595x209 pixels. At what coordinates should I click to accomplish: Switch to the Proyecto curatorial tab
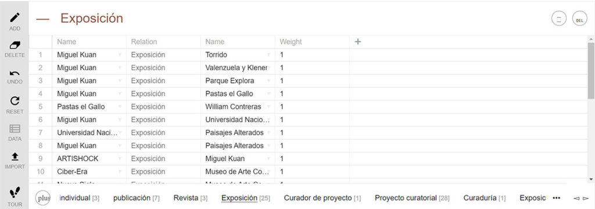(412, 198)
